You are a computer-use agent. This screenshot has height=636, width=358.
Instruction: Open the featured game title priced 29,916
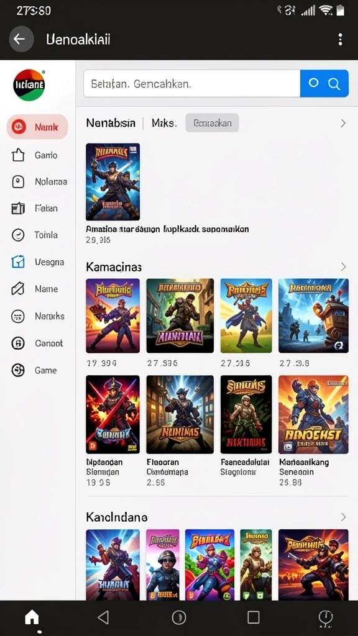(167, 229)
